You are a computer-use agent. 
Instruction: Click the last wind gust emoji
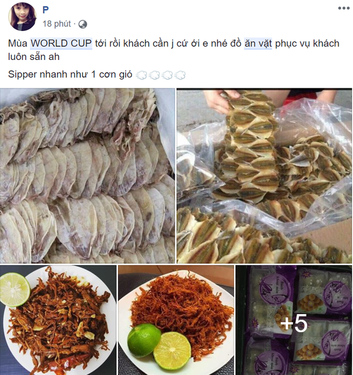tap(180, 75)
